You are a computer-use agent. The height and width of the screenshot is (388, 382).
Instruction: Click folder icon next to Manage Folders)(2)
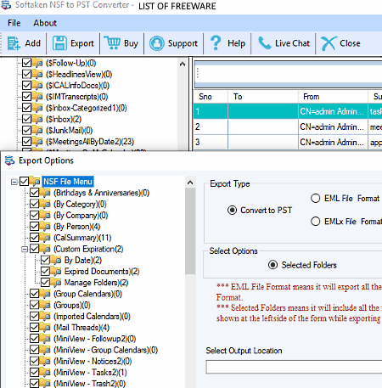56,283
